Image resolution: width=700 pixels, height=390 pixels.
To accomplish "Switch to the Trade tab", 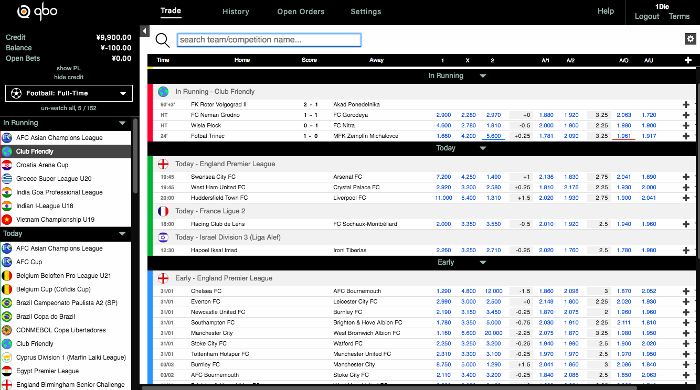I will 171,11.
